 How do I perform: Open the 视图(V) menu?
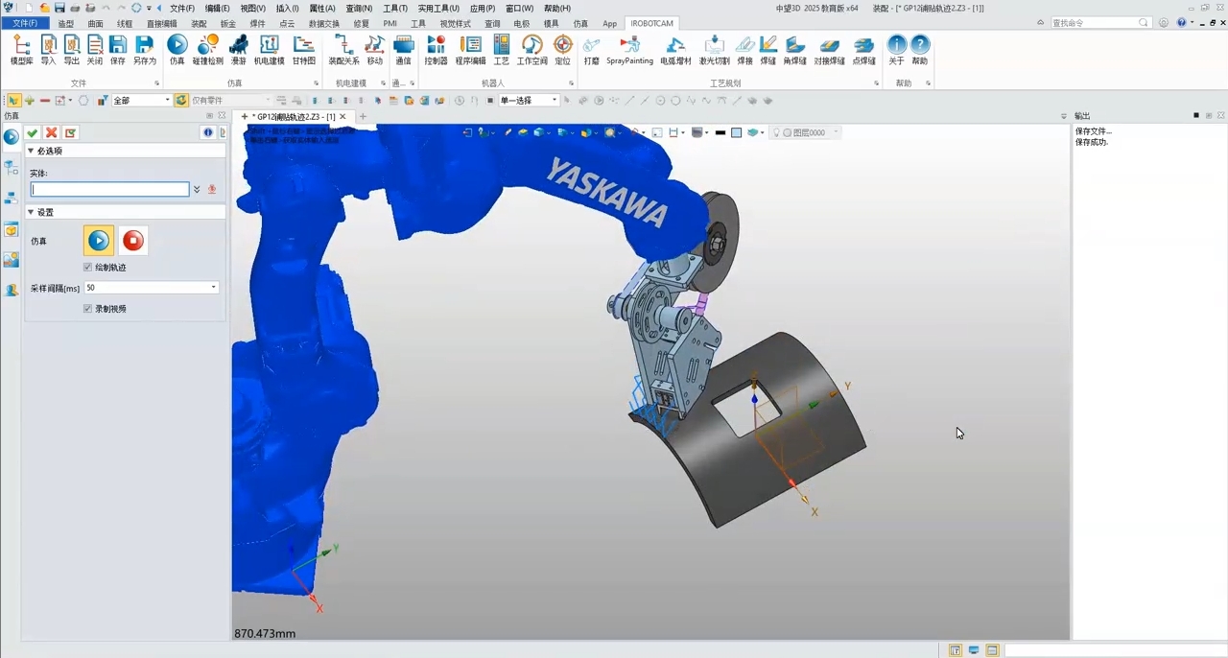coord(252,8)
